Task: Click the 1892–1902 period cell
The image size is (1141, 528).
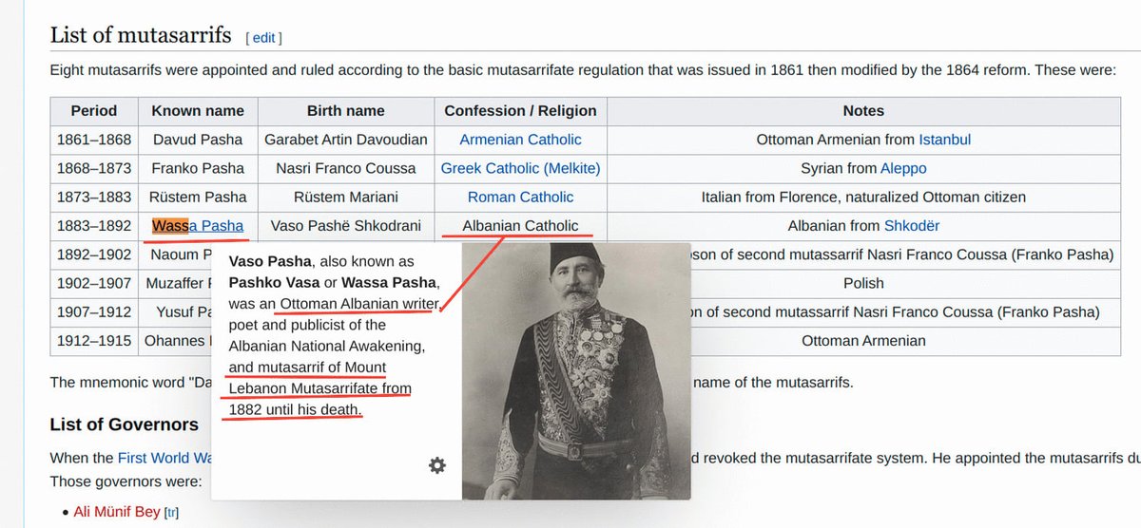Action: click(x=94, y=255)
